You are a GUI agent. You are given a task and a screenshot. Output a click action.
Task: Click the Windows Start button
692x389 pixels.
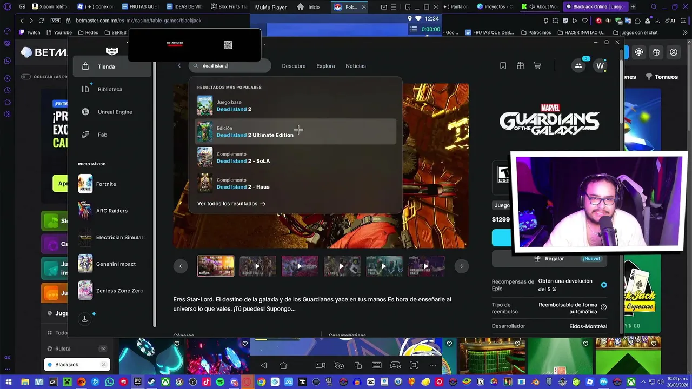(x=8, y=382)
